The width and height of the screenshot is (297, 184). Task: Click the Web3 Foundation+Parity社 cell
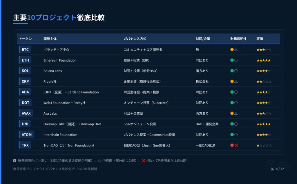pos(64,103)
